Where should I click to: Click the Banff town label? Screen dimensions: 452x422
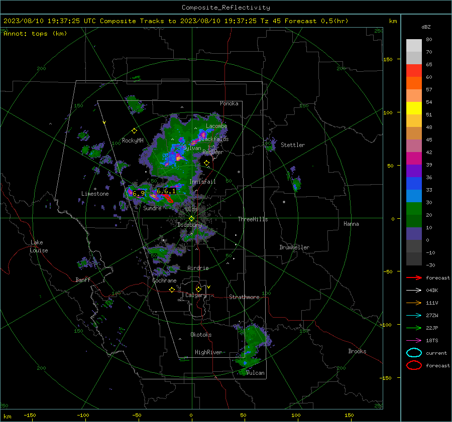pos(83,280)
